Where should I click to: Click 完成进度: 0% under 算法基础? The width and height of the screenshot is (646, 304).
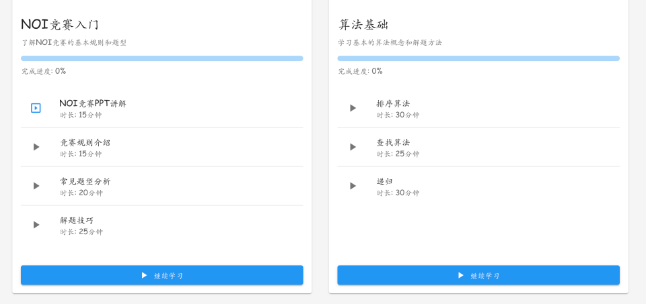tap(360, 71)
